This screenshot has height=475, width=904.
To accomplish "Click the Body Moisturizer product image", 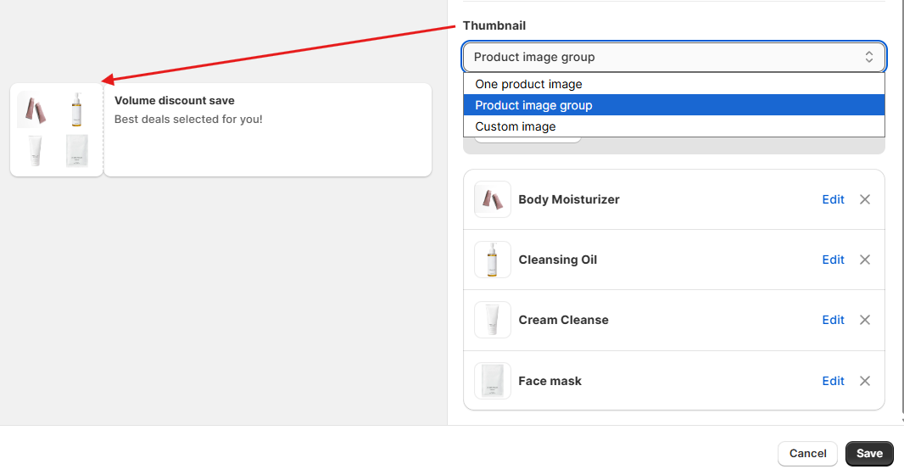I will click(493, 199).
